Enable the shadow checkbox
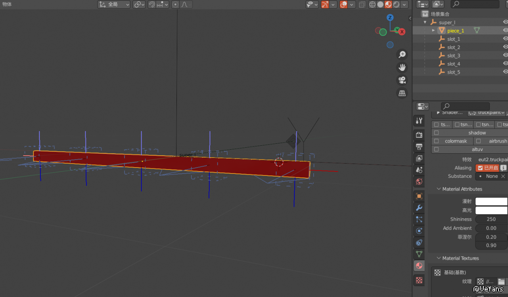 coord(437,133)
